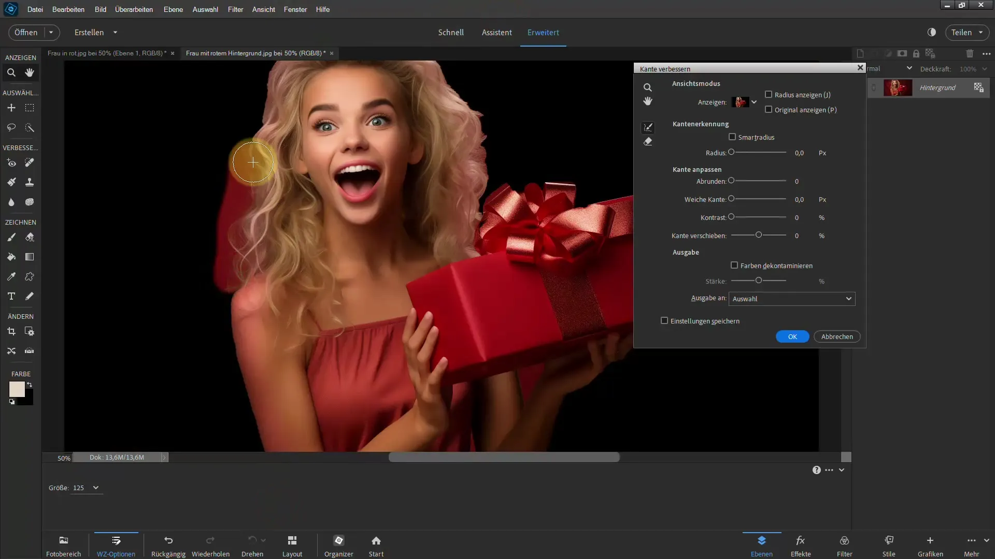
Task: Choose the Erase Refinements tool in dialog
Action: [648, 141]
